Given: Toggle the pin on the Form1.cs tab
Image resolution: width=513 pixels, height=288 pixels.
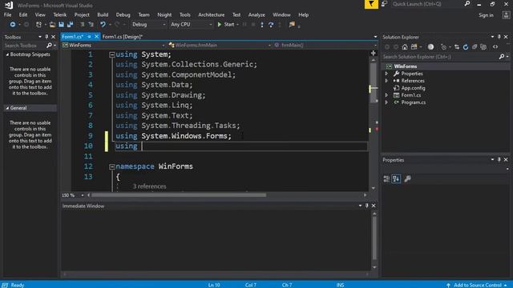Looking at the screenshot, I should [89, 37].
